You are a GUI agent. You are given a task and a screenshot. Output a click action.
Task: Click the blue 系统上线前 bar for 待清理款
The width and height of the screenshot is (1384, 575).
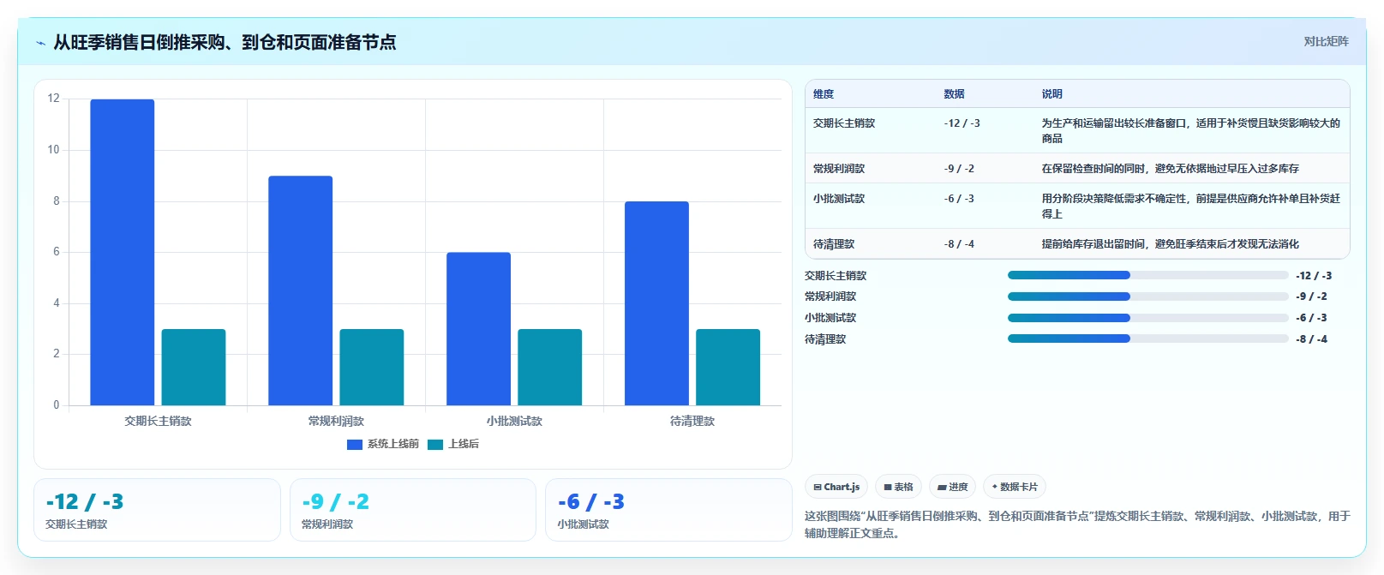click(x=657, y=303)
